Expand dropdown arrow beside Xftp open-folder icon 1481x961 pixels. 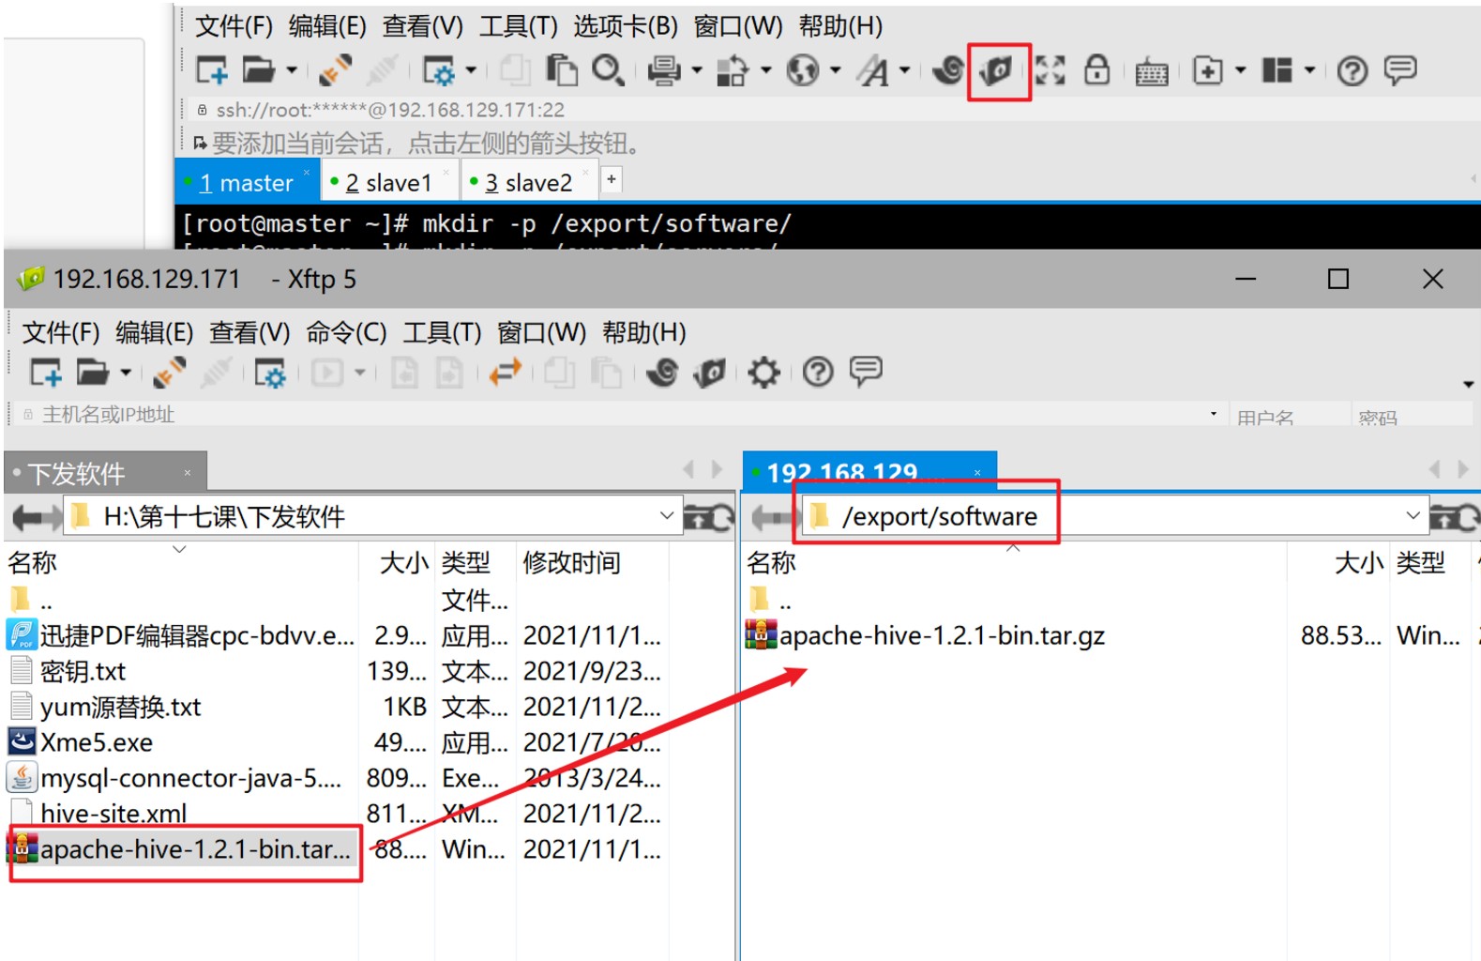pyautogui.click(x=126, y=373)
